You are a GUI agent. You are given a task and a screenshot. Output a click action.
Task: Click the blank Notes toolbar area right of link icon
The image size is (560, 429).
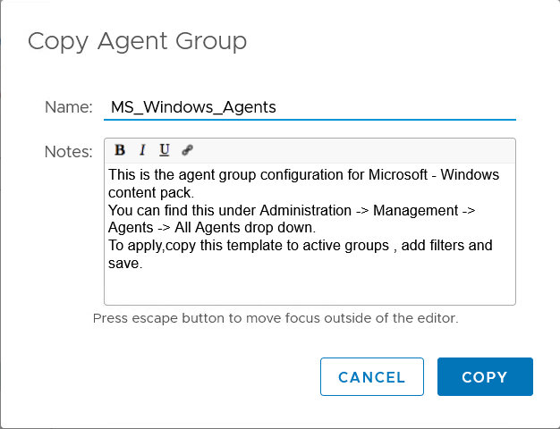(x=349, y=150)
